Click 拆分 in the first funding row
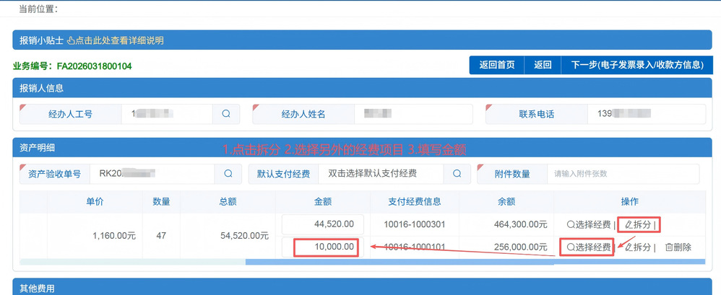The image size is (721, 295). tap(640, 224)
